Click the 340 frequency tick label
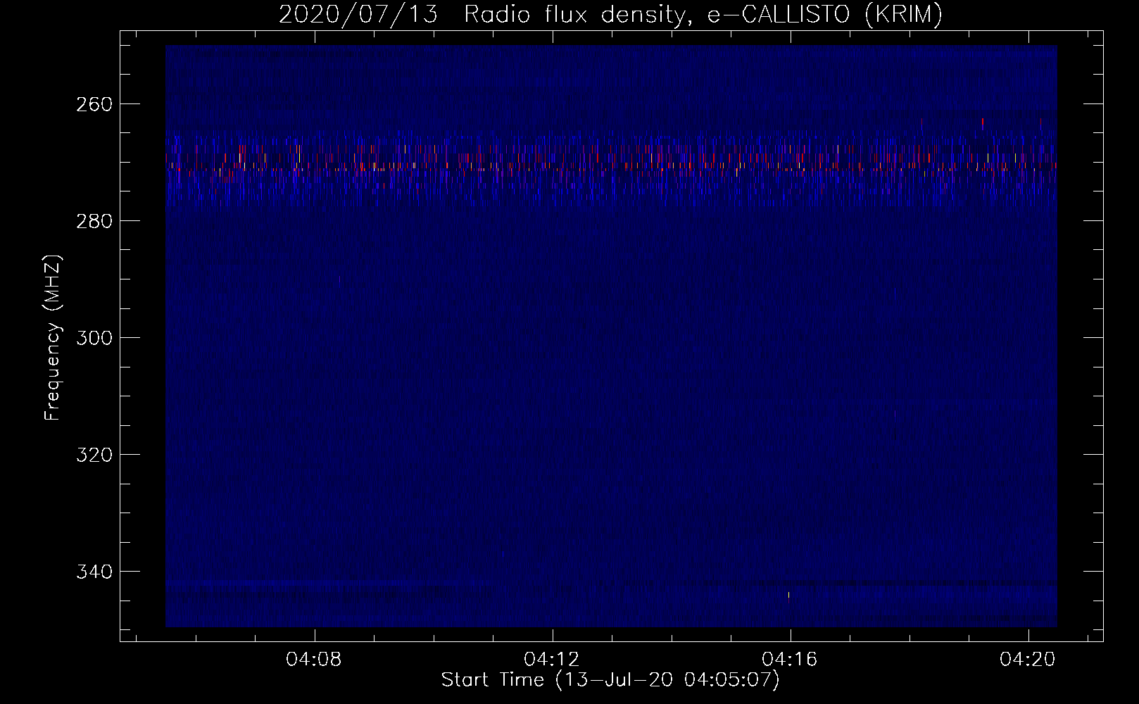The image size is (1139, 704). 94,572
